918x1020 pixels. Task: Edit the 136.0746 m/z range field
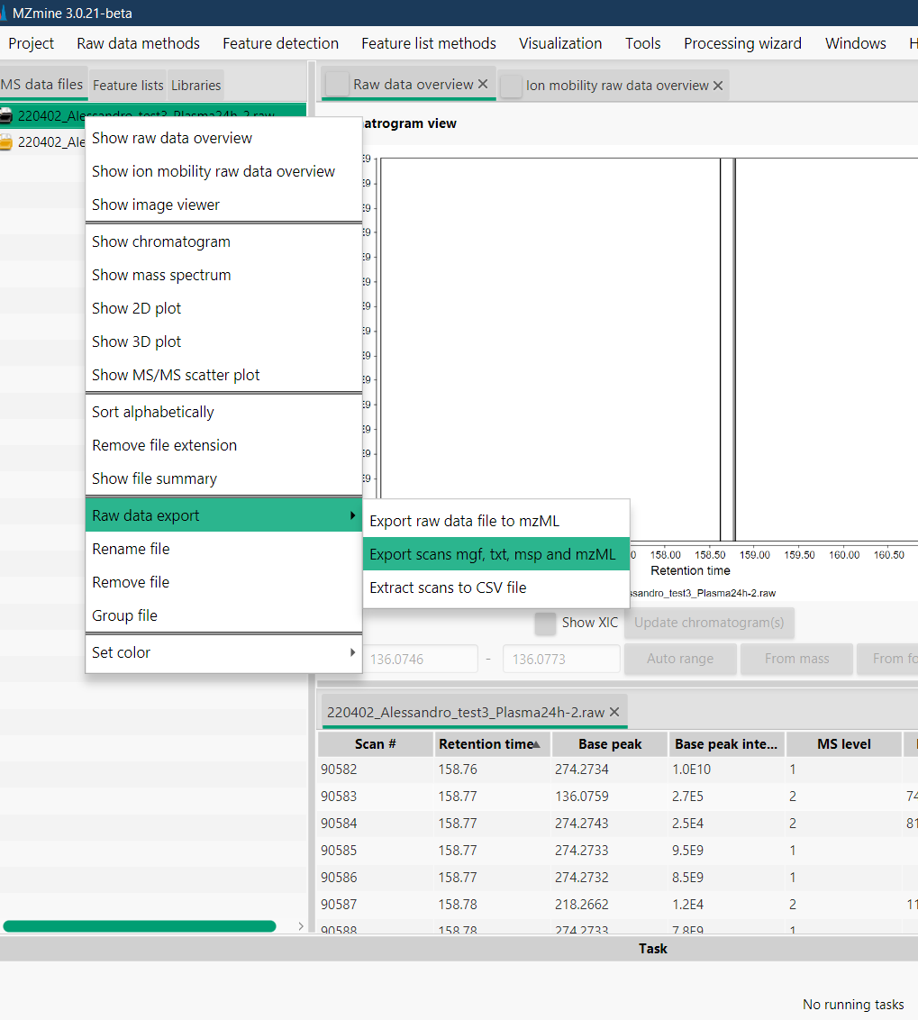tap(421, 659)
